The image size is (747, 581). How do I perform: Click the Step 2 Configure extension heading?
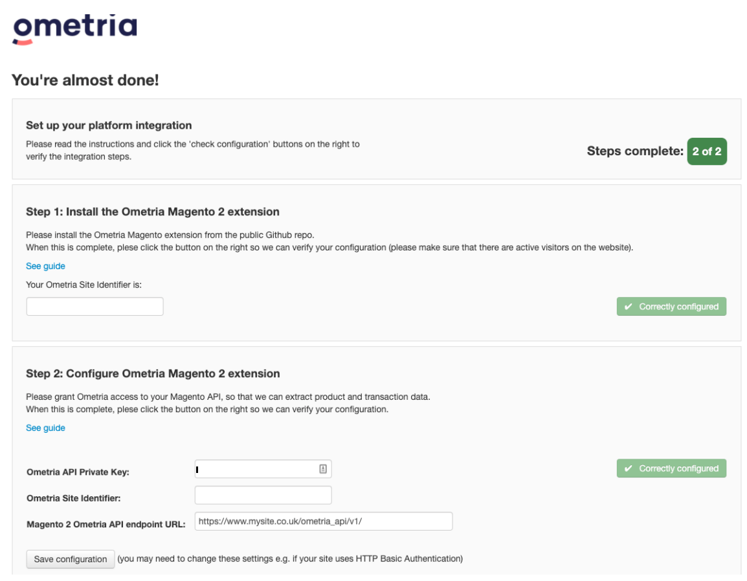pos(153,373)
